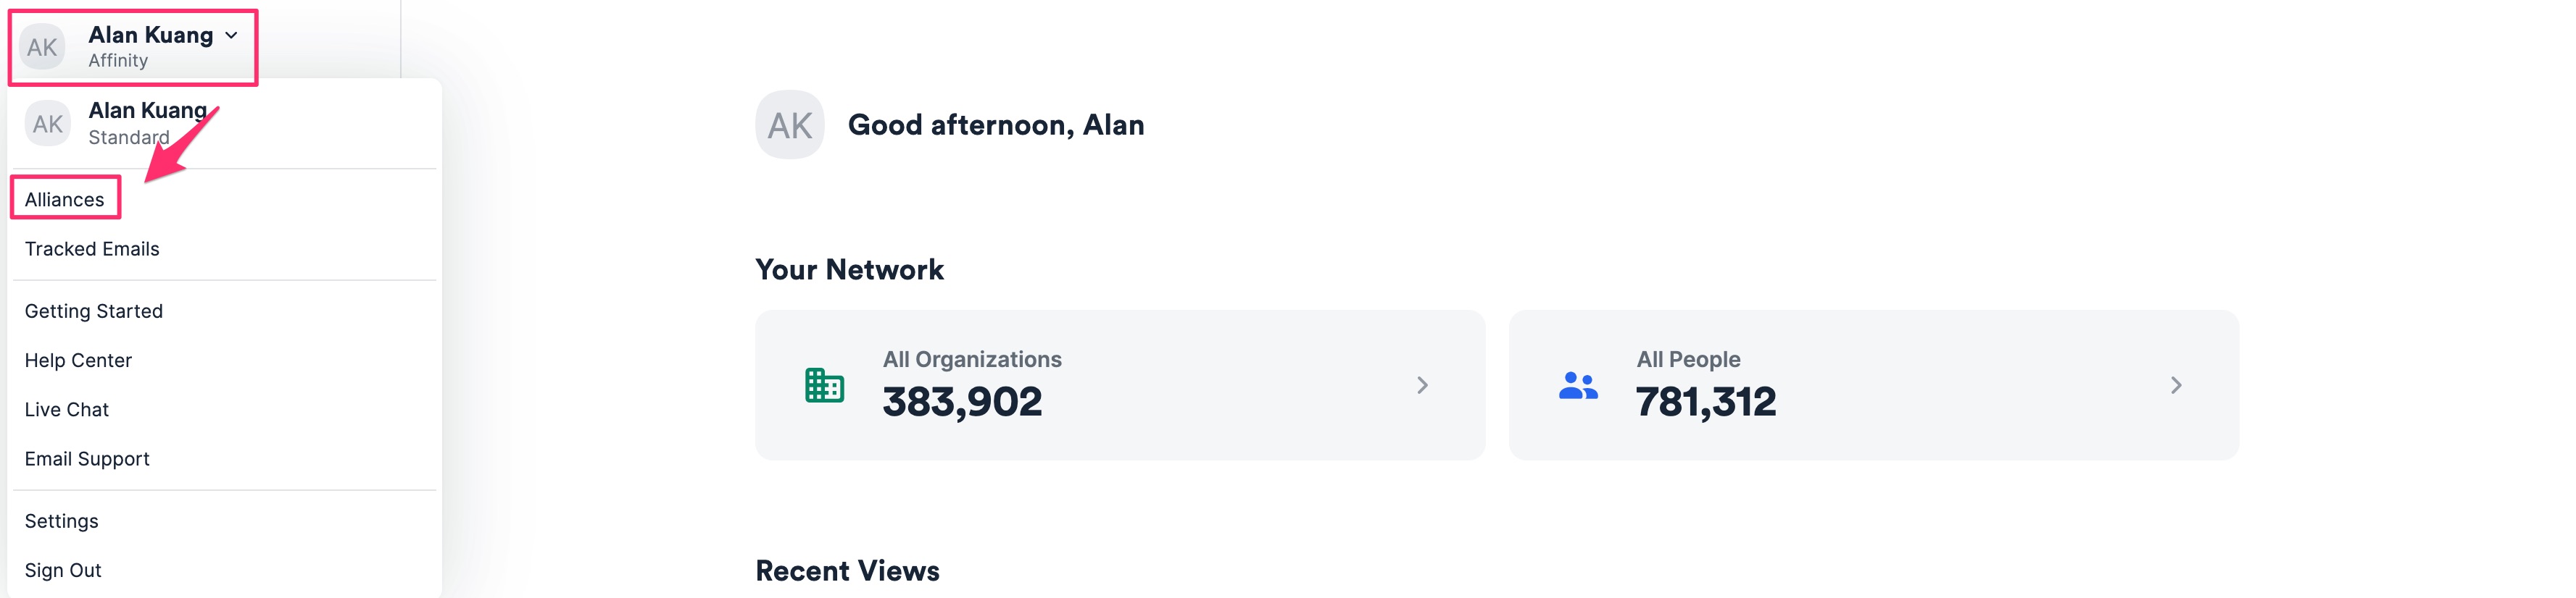Image resolution: width=2576 pixels, height=598 pixels.
Task: Open Settings from the account menu
Action: click(x=62, y=521)
